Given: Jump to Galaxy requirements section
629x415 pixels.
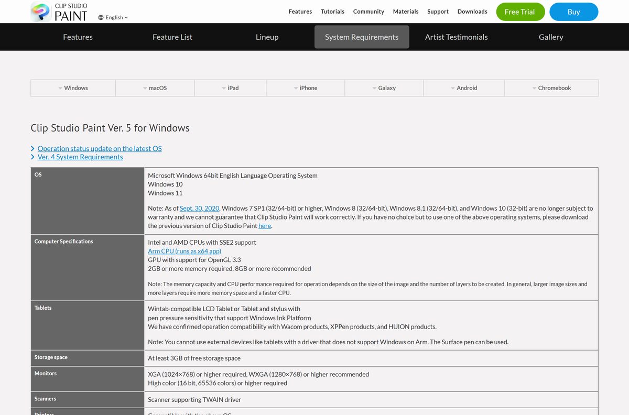Looking at the screenshot, I should pos(384,88).
